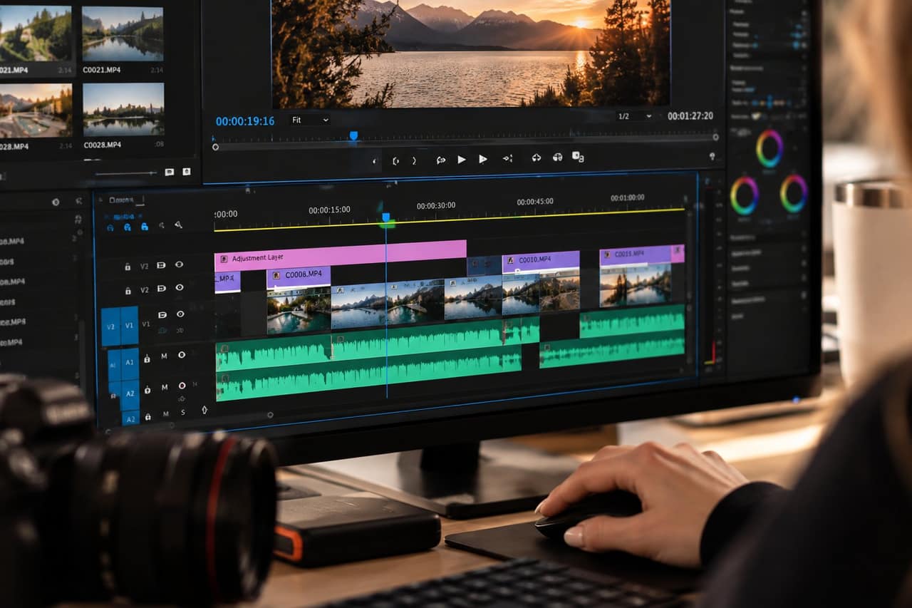Viewport: 912px width, 608px height.
Task: Click the Go to Out point icon
Action: click(x=508, y=158)
